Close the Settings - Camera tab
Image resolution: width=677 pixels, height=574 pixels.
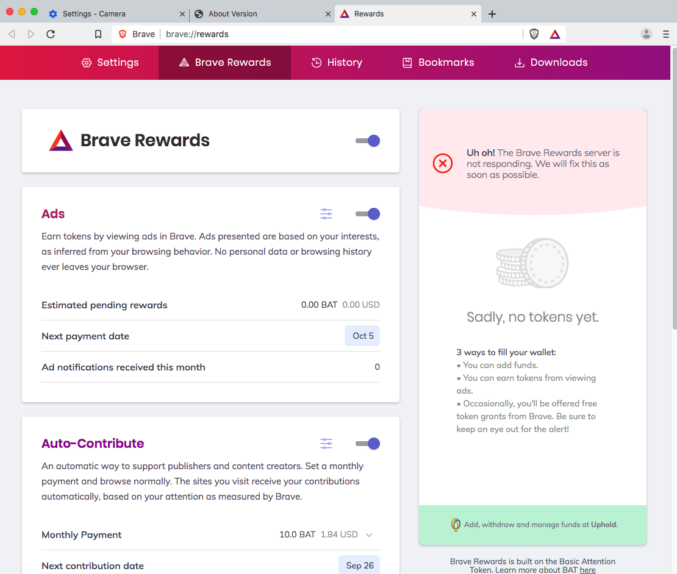[182, 14]
